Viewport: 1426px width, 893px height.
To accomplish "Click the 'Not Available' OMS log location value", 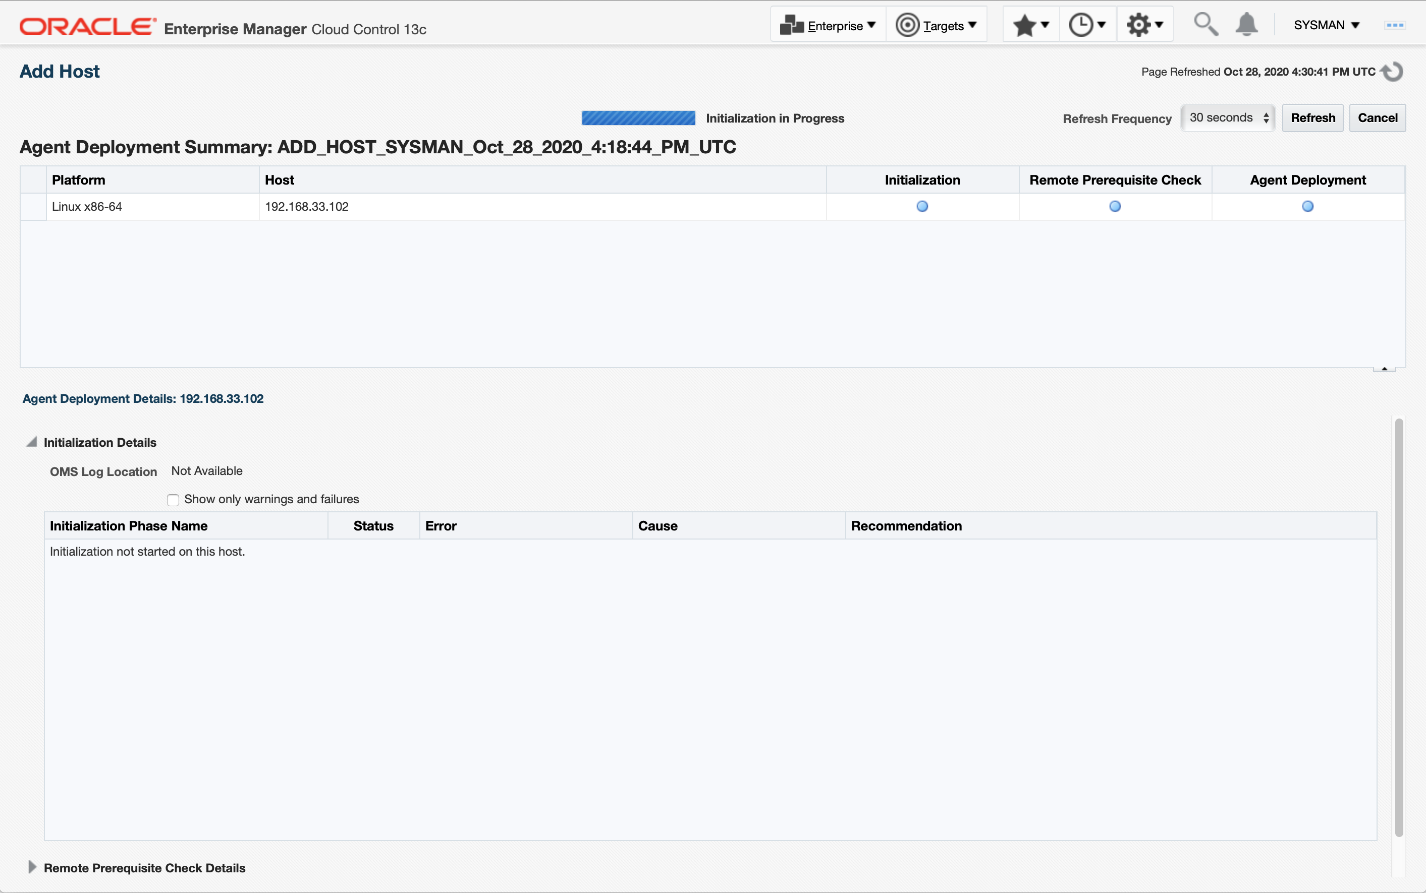I will click(207, 471).
